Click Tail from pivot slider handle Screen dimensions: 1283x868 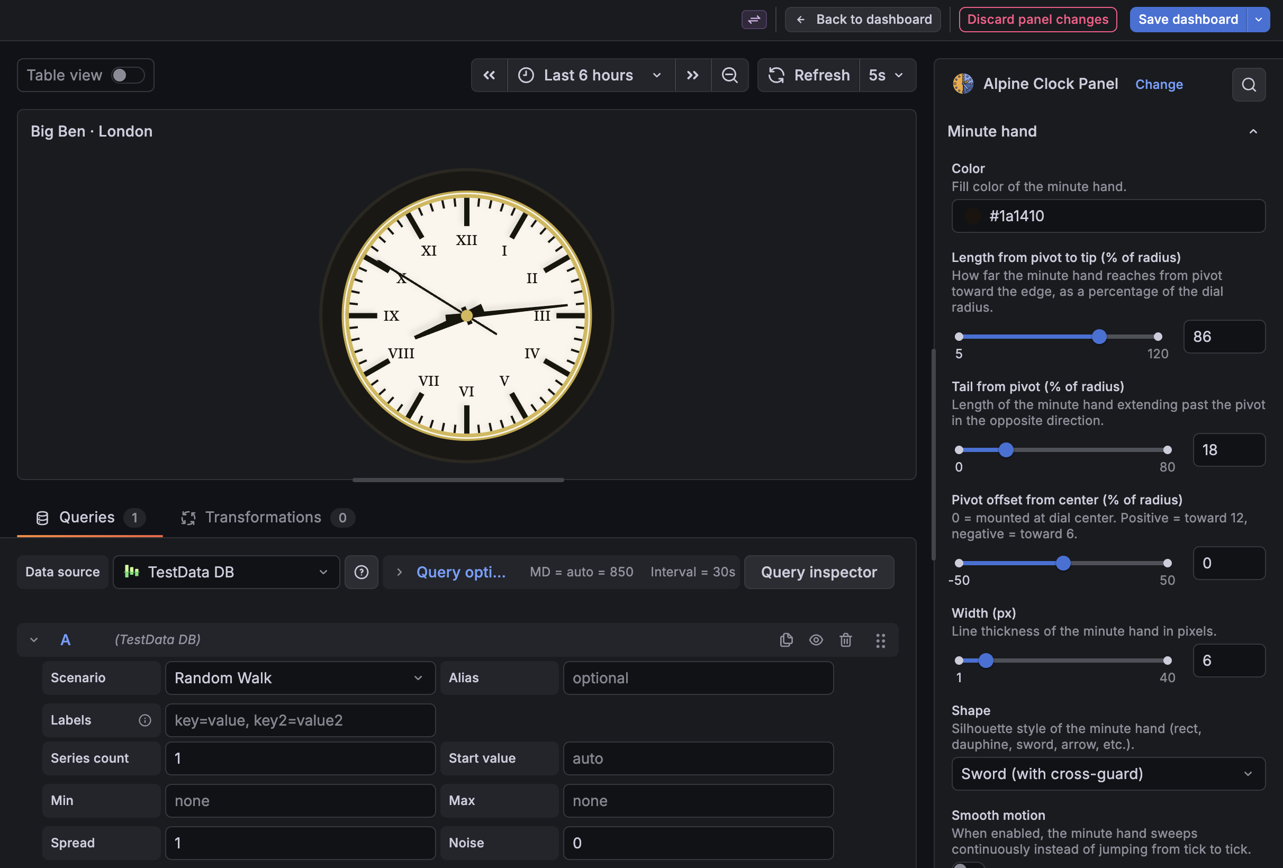(x=1006, y=450)
